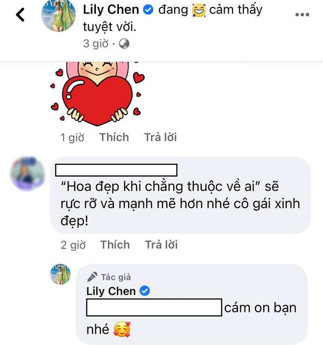The width and height of the screenshot is (323, 348).
Task: Tap the smiling hearts emoji in reply
Action: [122, 329]
